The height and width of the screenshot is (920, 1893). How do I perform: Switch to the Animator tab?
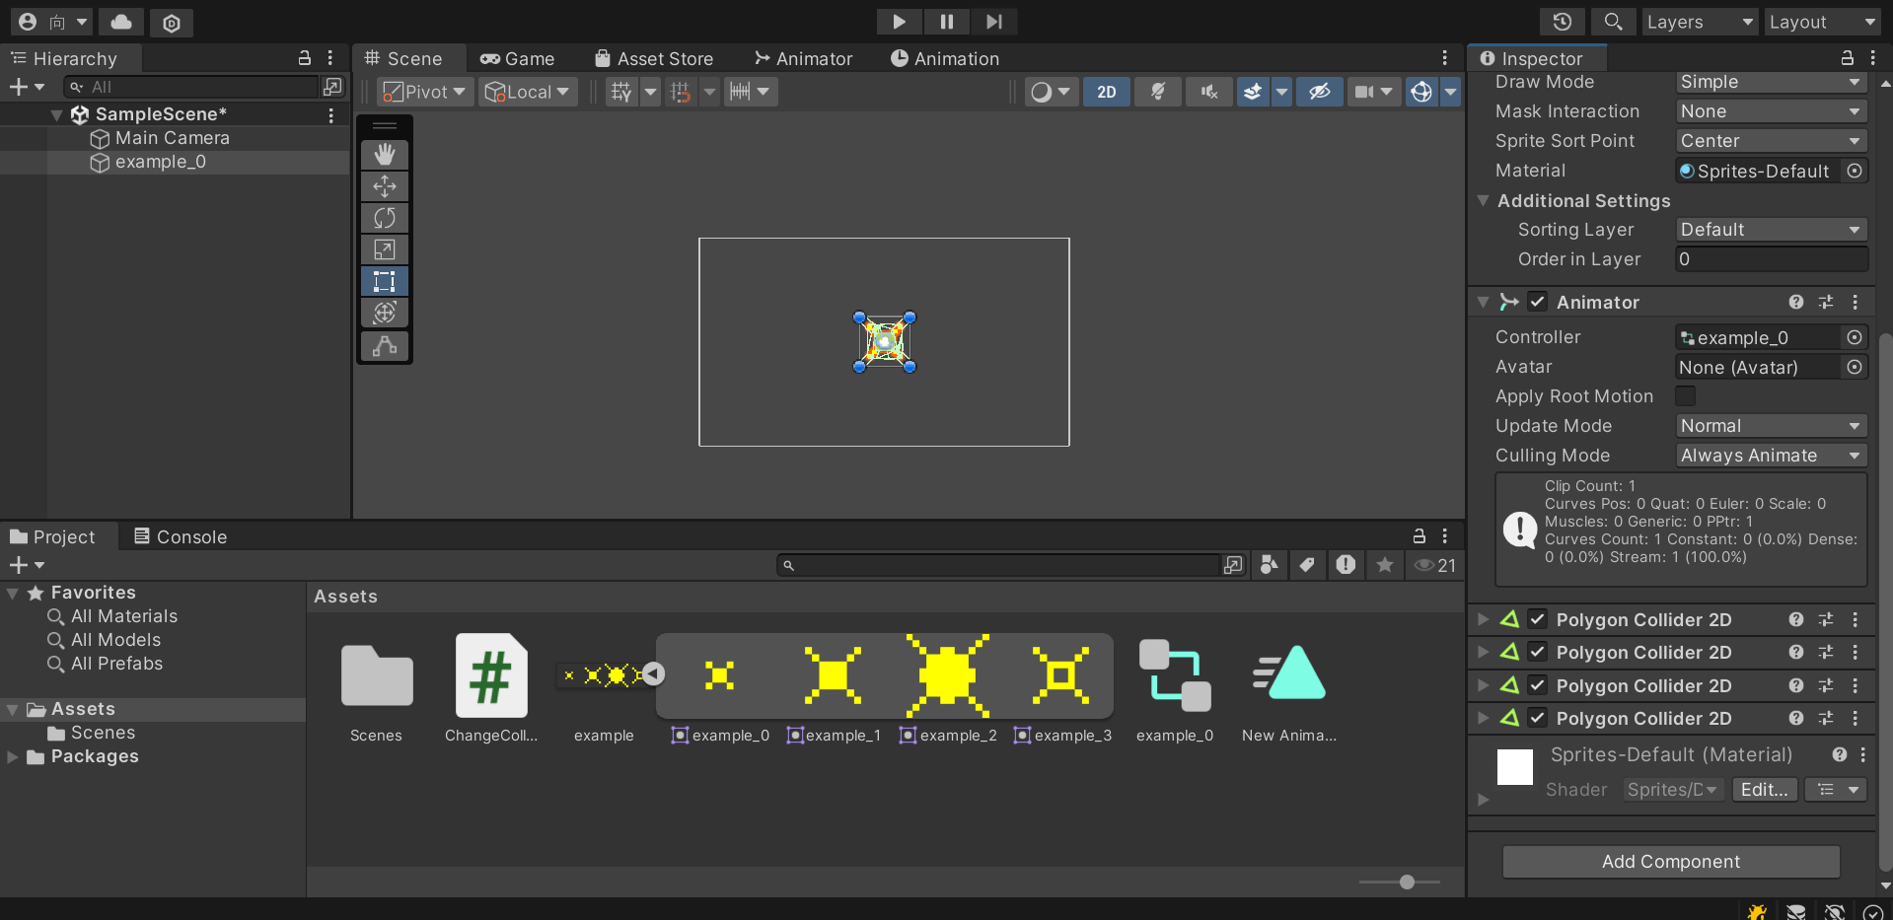803,59
